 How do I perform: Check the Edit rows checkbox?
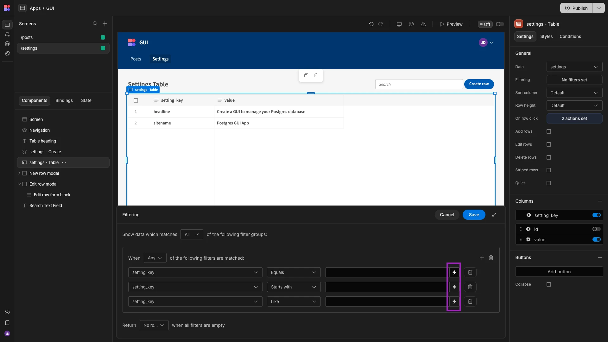pos(549,144)
